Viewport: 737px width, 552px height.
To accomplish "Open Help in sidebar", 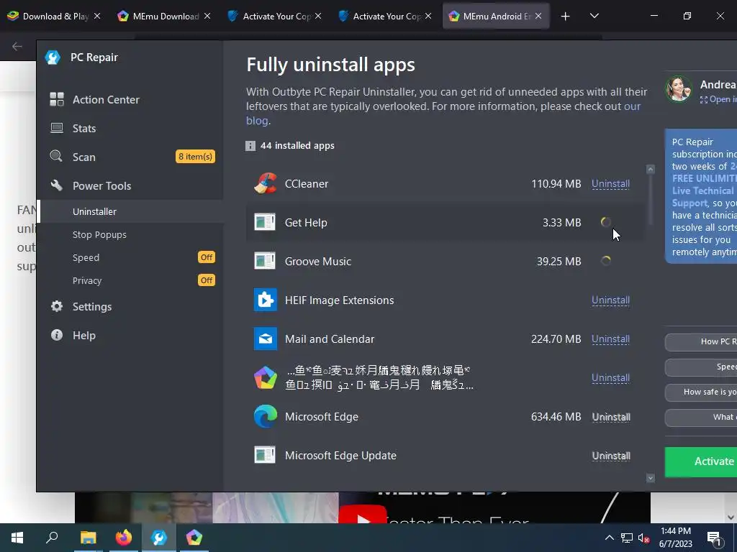I will [x=130, y=335].
